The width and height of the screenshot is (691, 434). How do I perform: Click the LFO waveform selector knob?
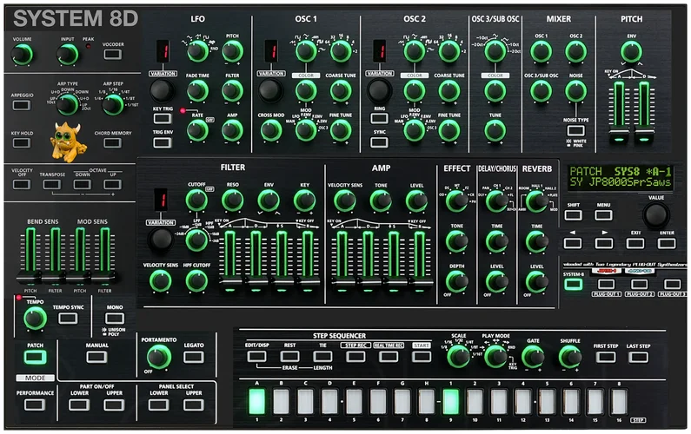[198, 51]
